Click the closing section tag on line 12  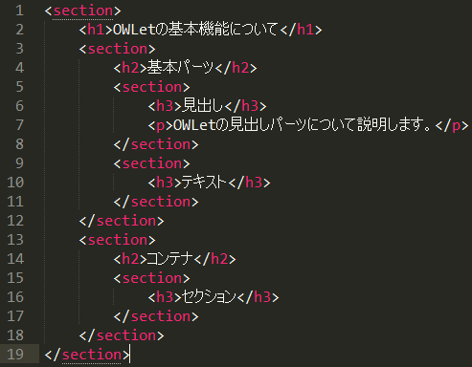coord(122,221)
